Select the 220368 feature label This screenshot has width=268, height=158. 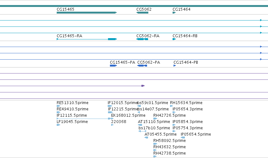(x=119, y=122)
